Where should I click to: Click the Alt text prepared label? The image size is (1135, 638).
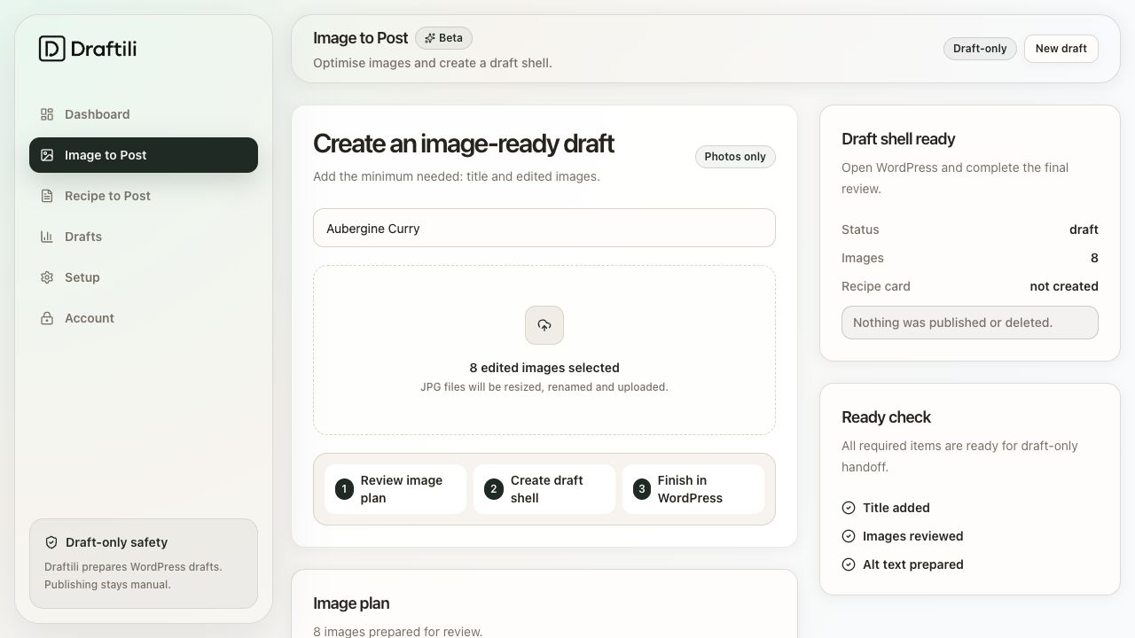(913, 564)
